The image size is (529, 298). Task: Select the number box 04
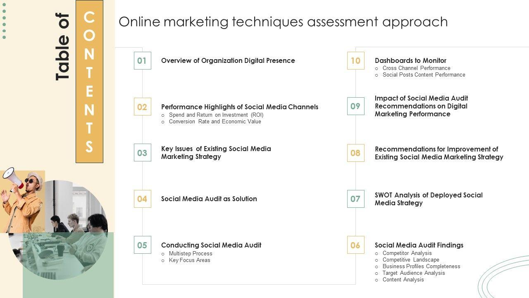click(x=142, y=199)
